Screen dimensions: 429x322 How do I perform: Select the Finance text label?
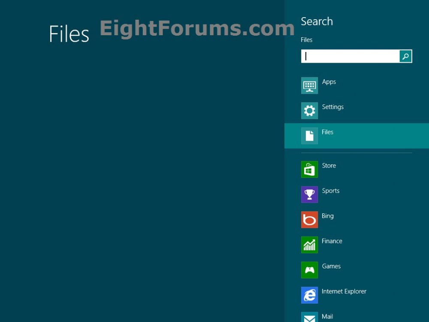pyautogui.click(x=332, y=241)
